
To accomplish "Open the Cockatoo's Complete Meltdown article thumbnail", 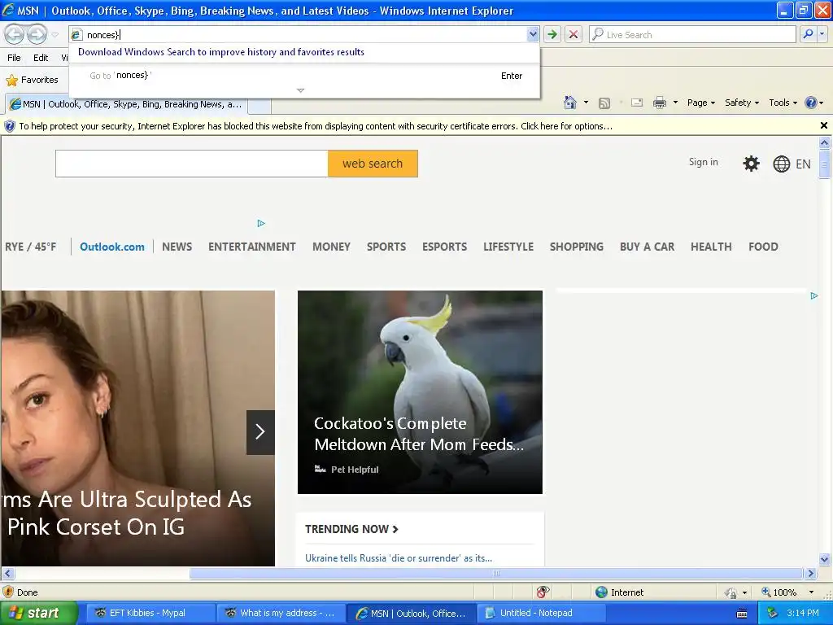I will point(420,391).
